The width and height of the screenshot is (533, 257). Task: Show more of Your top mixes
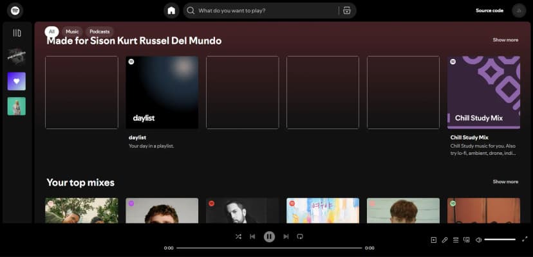coord(505,182)
